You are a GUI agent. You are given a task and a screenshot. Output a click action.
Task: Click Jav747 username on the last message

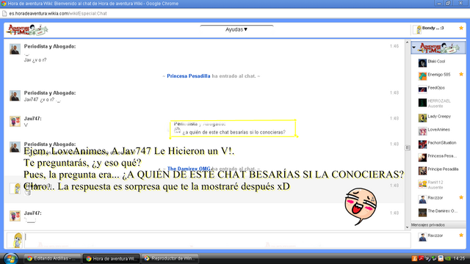32,213
